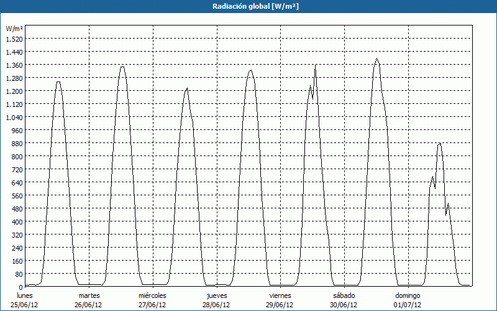
Task: Click the jueves radiation curve peak
Action: pyautogui.click(x=251, y=70)
